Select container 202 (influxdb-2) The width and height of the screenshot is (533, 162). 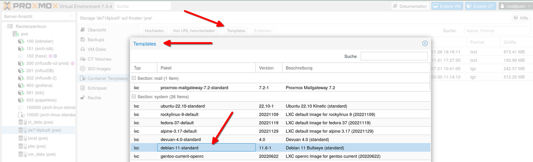[42, 79]
